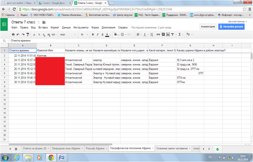Image resolution: width=253 pixels, height=162 pixels.
Task: Open Chrome from the Windows taskbar
Action: coord(51,158)
